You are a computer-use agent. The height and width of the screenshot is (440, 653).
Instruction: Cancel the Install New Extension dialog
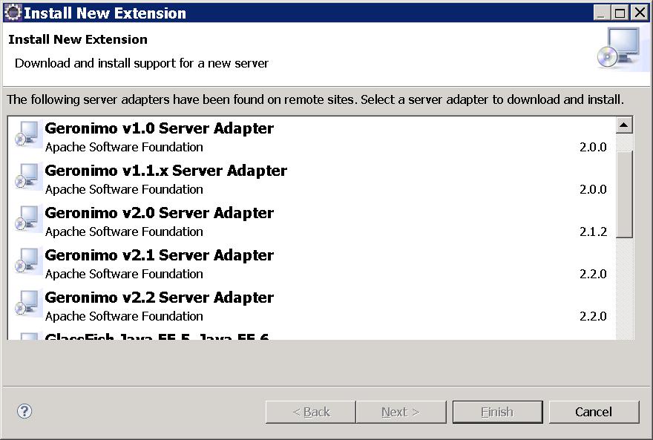(594, 412)
